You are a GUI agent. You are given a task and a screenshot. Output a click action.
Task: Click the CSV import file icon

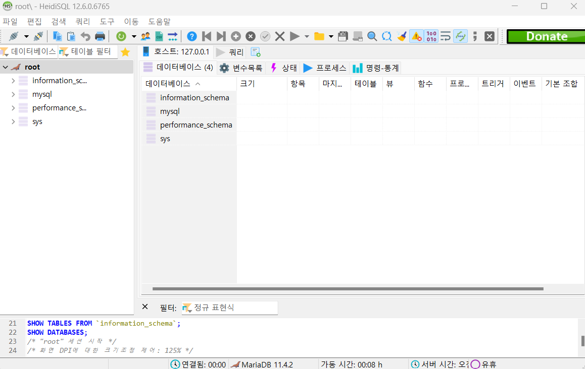tap(159, 36)
